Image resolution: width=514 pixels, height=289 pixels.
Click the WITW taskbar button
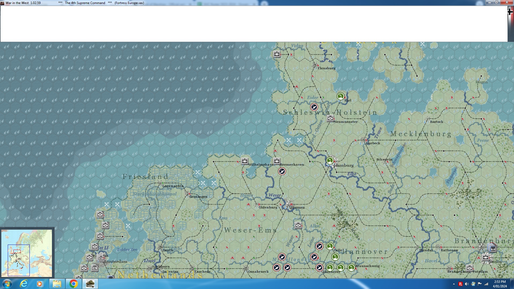[90, 284]
